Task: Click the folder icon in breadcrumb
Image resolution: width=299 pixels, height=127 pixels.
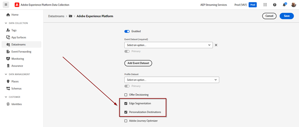Action: pos(70,16)
